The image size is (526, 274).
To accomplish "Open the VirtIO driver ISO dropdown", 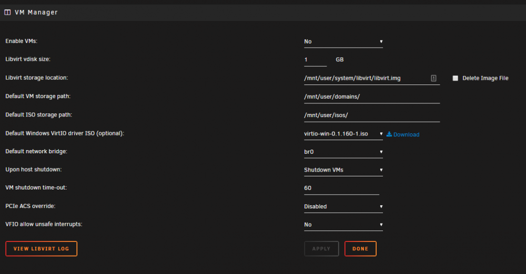I will (x=343, y=134).
